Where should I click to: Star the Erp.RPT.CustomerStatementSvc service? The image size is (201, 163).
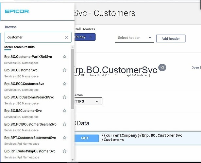(64, 138)
